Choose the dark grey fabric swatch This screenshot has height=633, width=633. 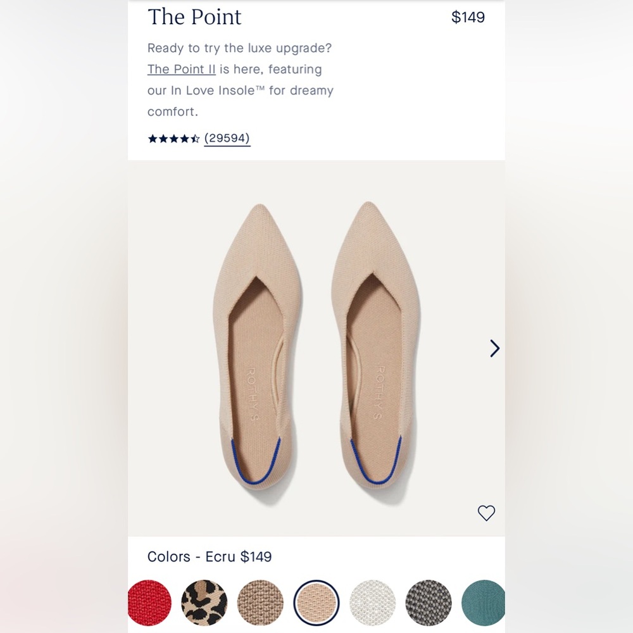point(428,603)
